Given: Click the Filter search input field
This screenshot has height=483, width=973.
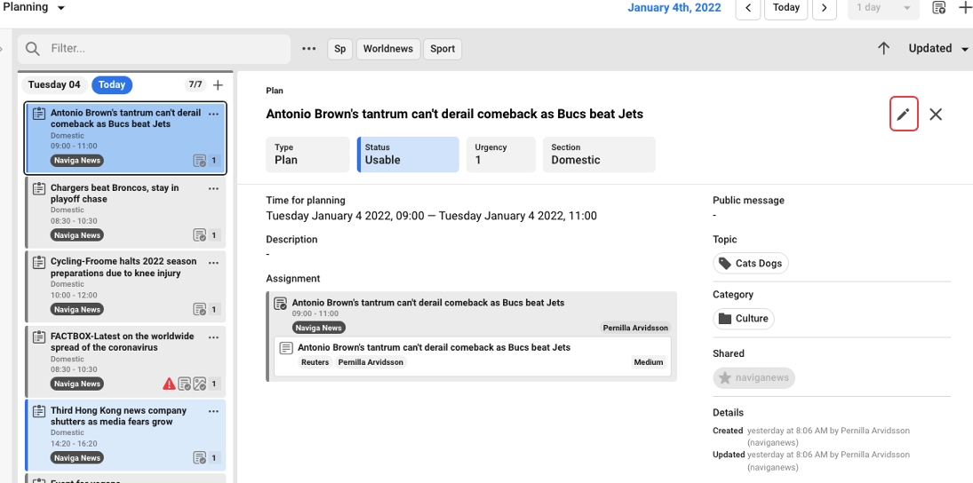Looking at the screenshot, I should 164,49.
